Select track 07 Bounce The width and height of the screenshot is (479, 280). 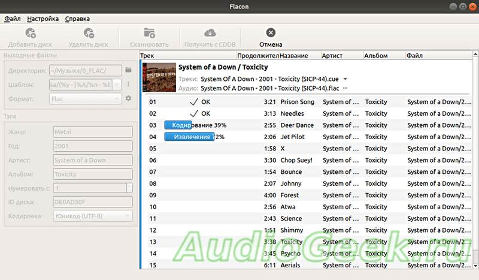point(310,171)
